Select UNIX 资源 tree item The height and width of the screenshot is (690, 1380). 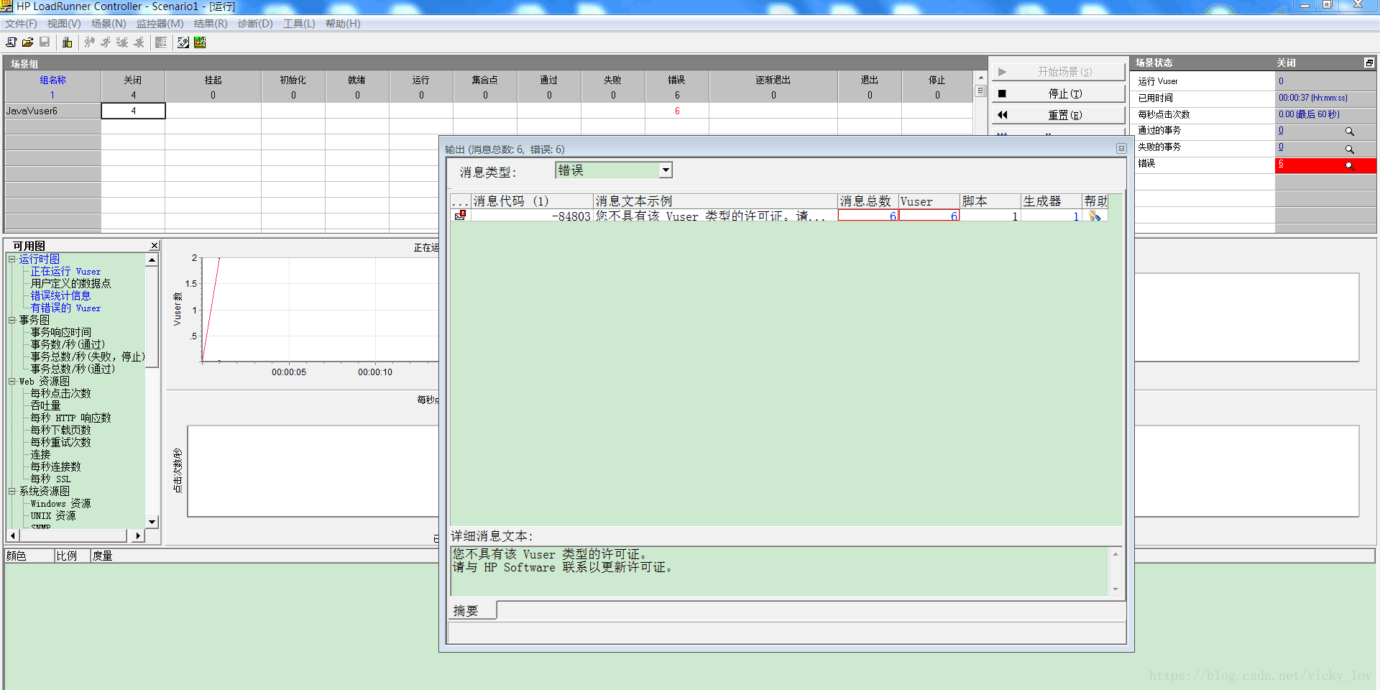coord(52,515)
